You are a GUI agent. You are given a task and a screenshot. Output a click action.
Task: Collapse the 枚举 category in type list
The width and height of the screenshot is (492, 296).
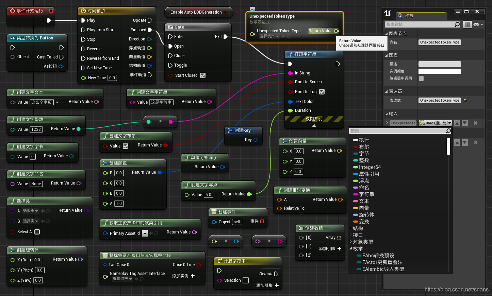[351, 249]
